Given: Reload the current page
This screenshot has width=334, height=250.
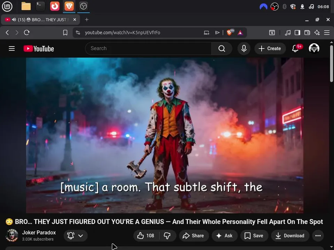Looking at the screenshot, I should coord(27,33).
